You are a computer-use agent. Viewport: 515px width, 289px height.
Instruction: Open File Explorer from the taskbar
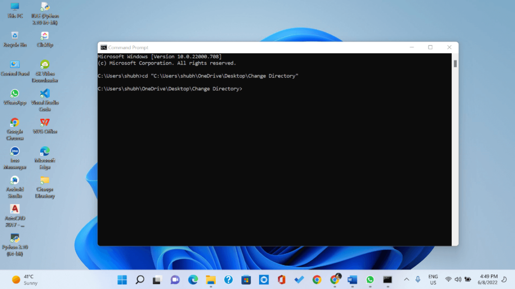pyautogui.click(x=211, y=280)
